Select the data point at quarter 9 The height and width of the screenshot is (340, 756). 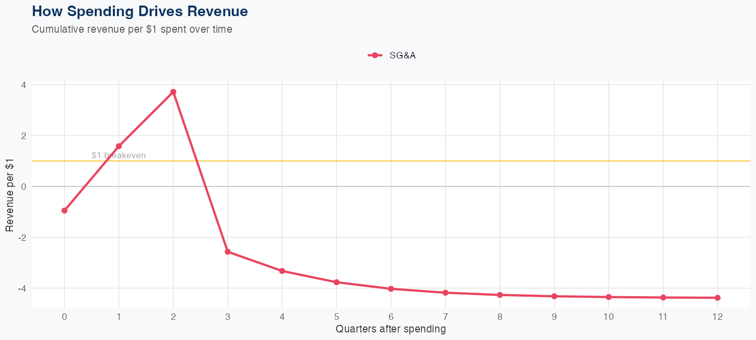coord(554,296)
